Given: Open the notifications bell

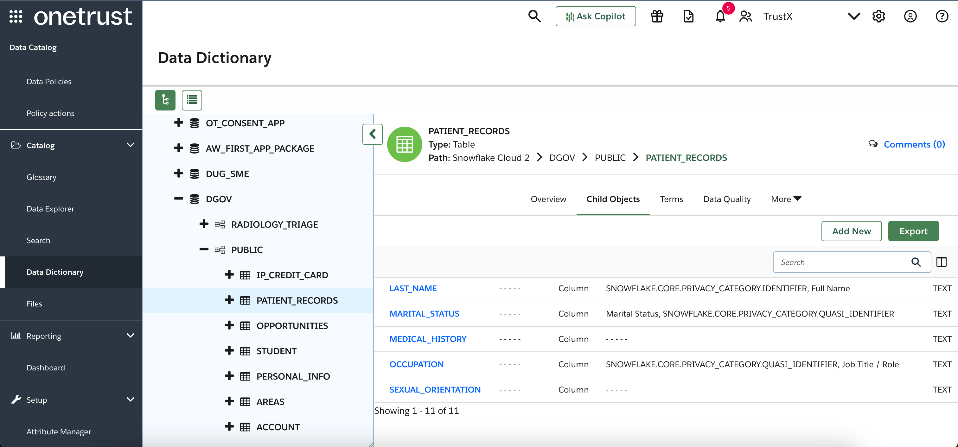Looking at the screenshot, I should (x=720, y=16).
